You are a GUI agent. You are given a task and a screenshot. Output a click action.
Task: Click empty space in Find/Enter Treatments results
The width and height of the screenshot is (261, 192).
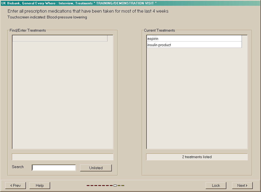62,96
